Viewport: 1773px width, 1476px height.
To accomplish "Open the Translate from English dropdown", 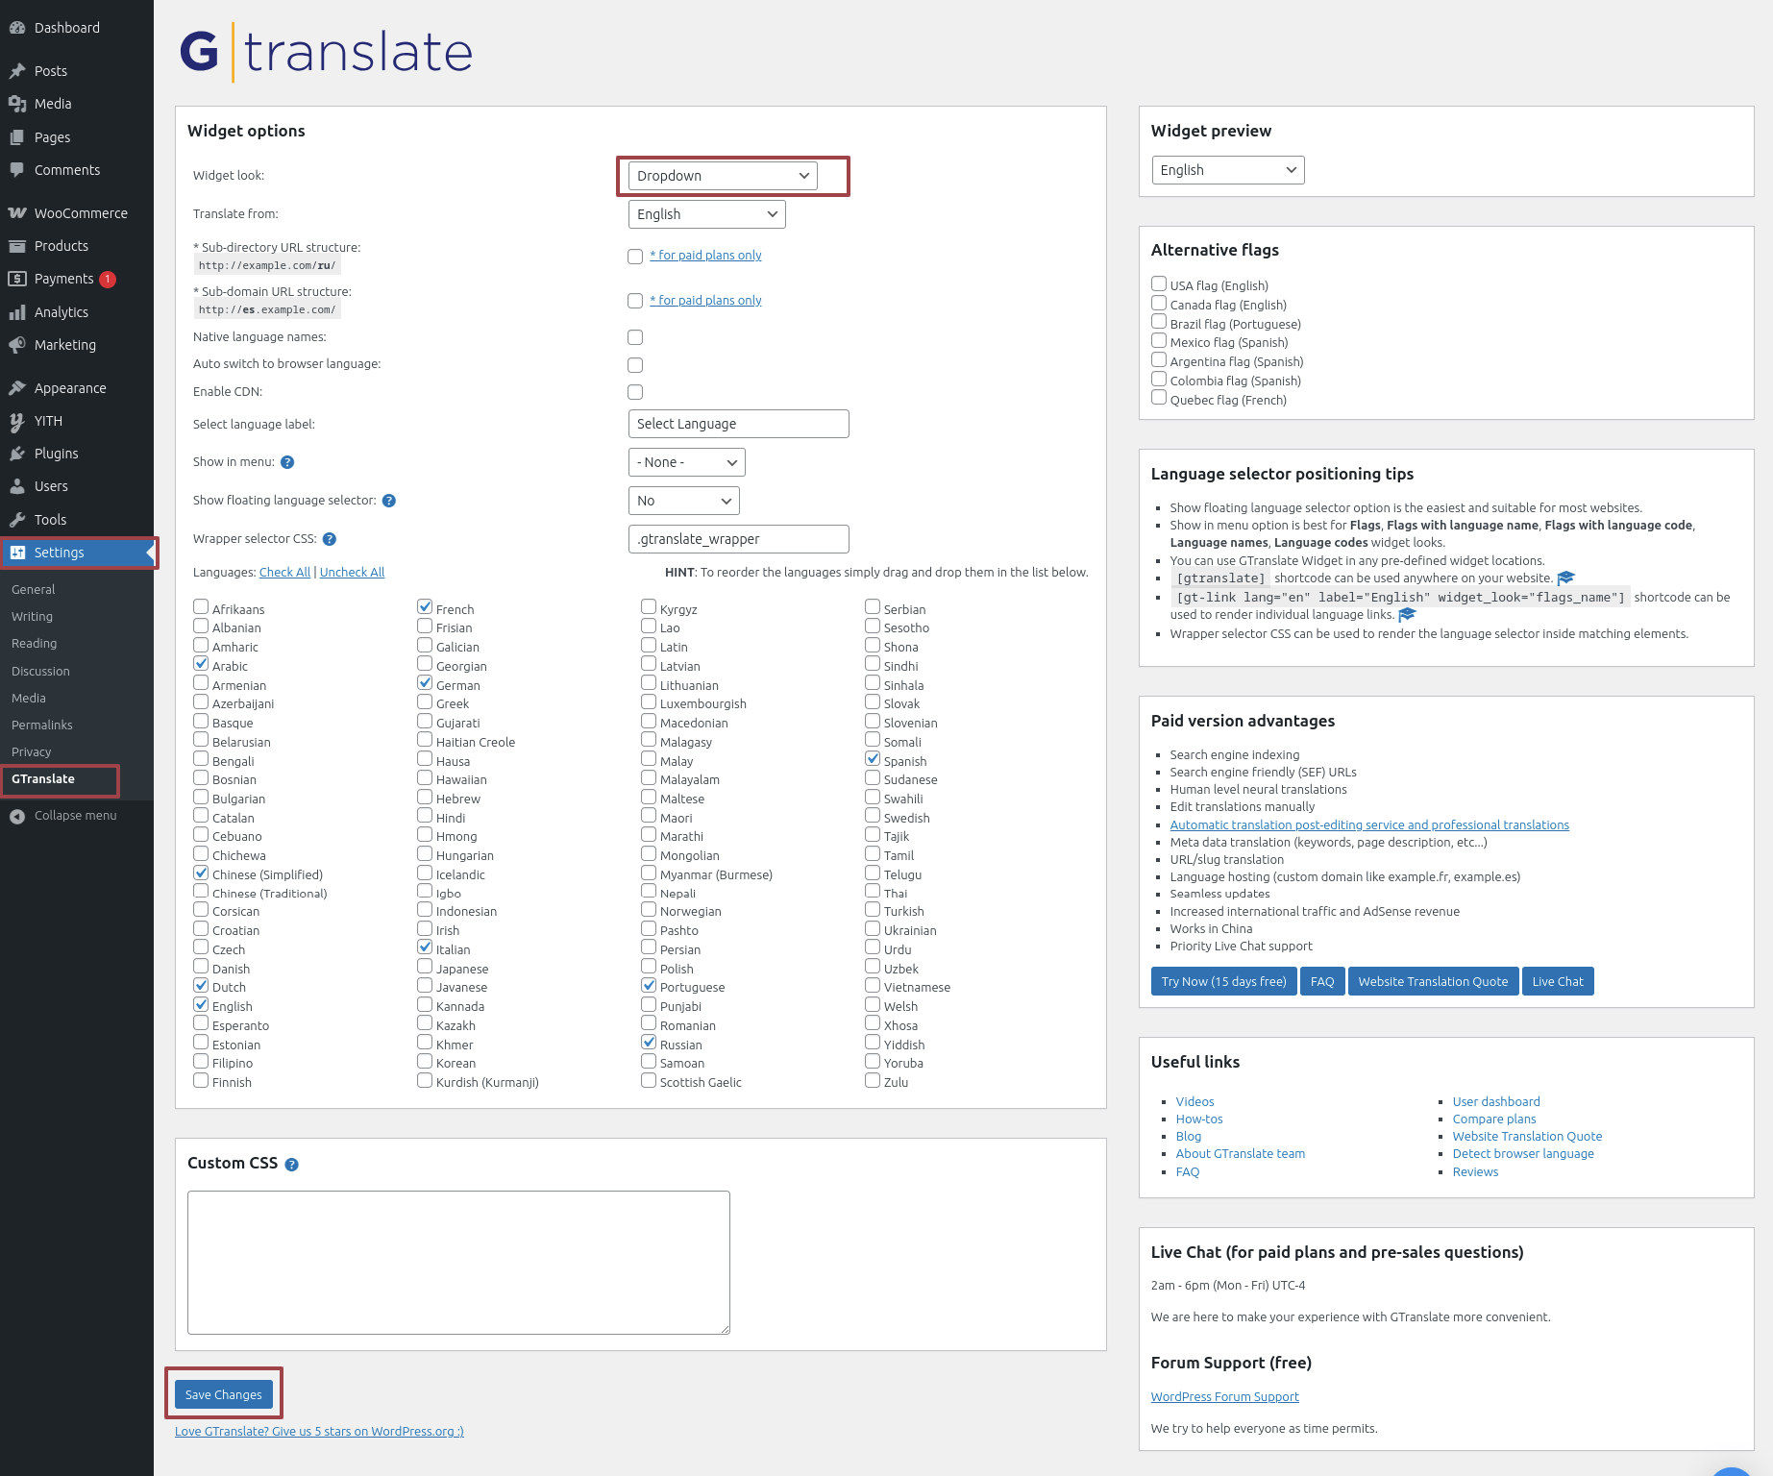I will tap(707, 214).
